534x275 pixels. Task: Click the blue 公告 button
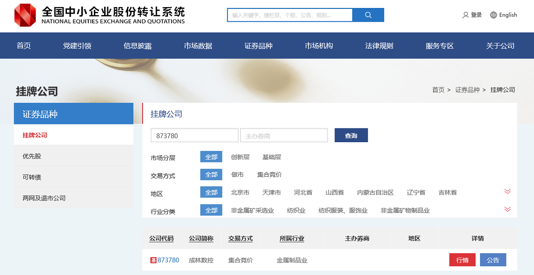(493, 260)
